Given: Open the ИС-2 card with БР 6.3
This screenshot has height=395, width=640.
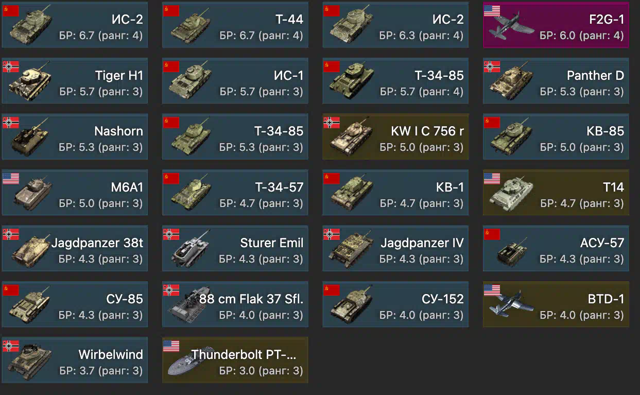Looking at the screenshot, I should point(396,25).
